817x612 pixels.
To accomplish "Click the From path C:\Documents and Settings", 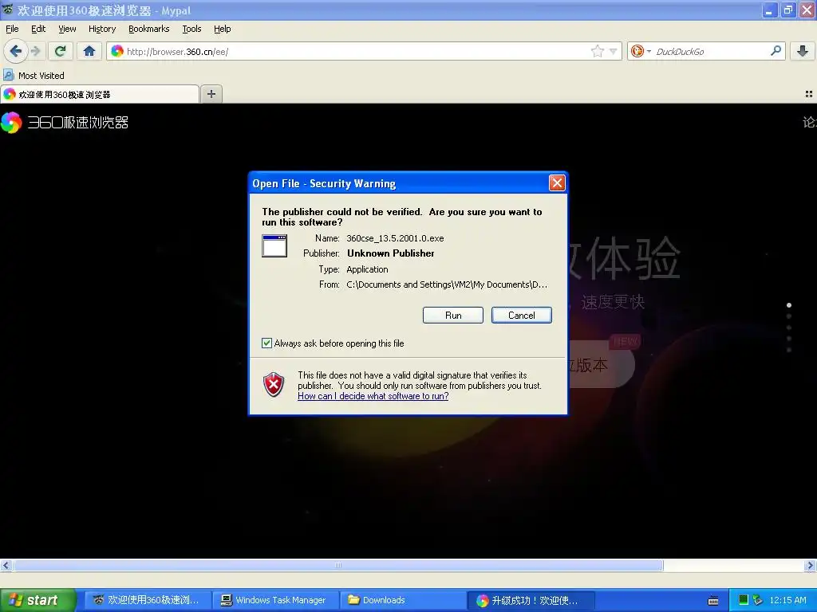I will [x=447, y=284].
